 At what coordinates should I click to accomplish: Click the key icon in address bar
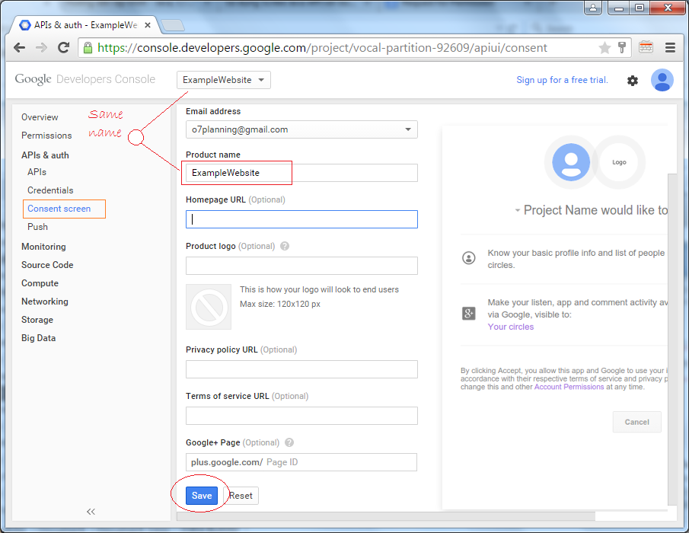[622, 47]
